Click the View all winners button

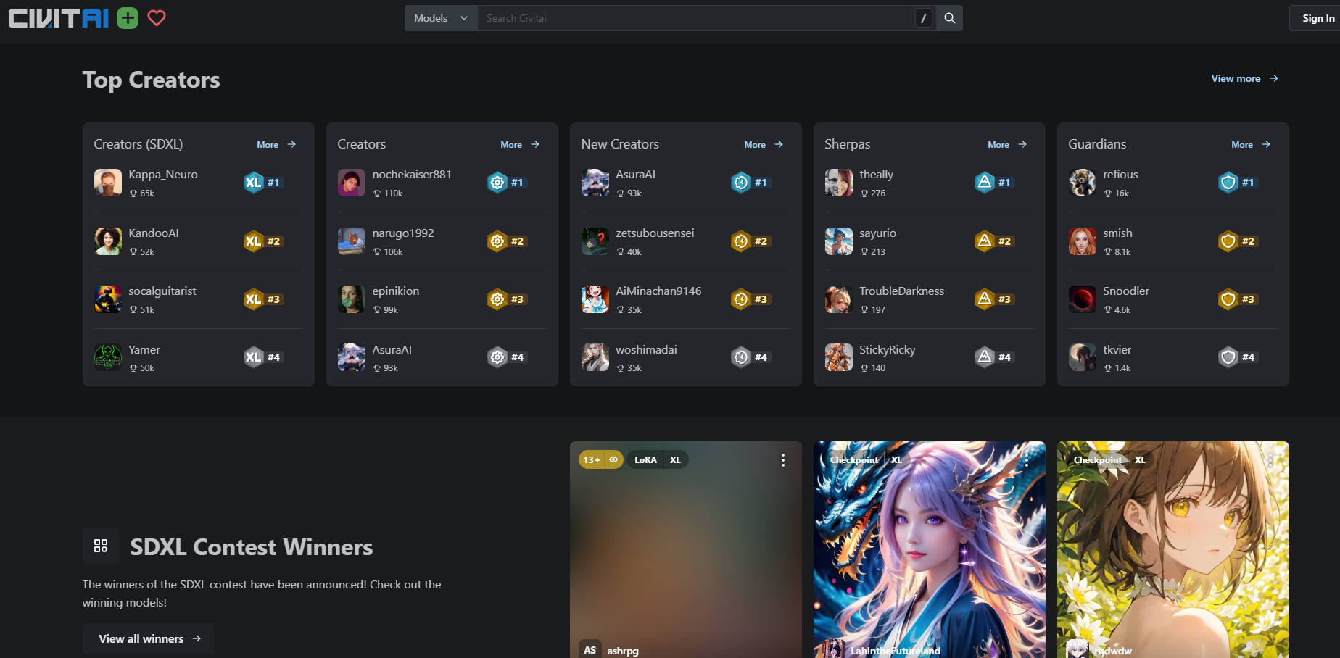pyautogui.click(x=149, y=638)
